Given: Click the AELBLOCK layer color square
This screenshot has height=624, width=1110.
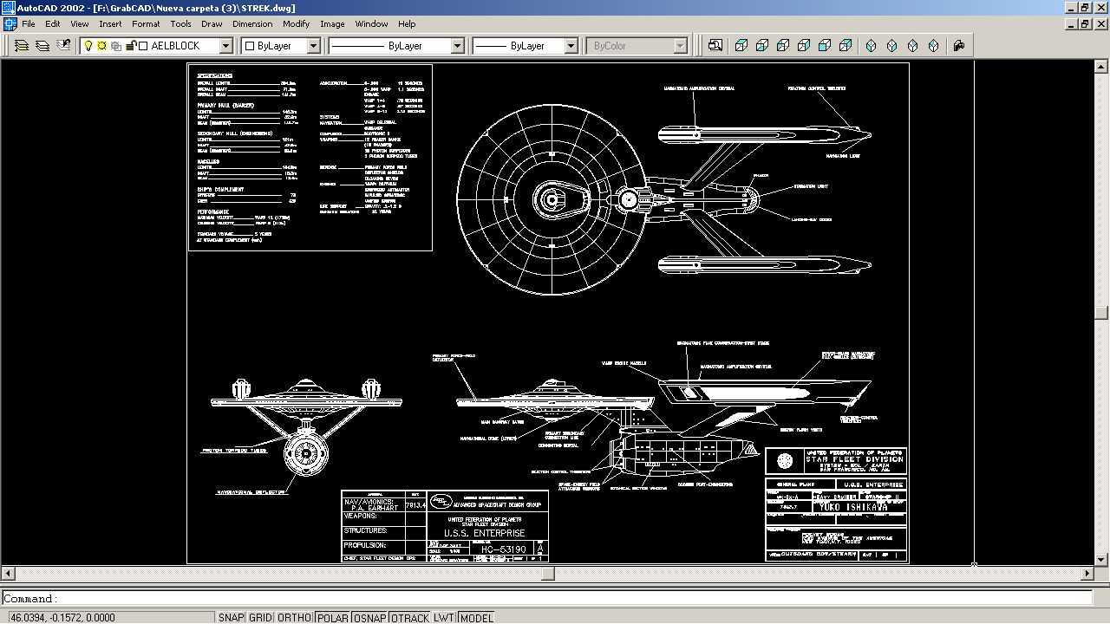Looking at the screenshot, I should point(144,46).
